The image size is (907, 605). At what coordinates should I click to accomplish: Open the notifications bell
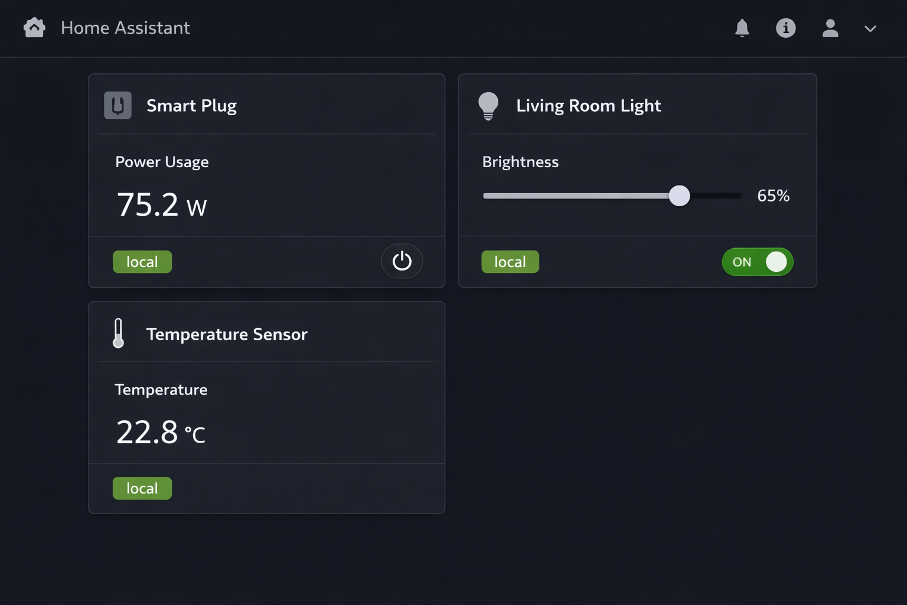(x=742, y=28)
